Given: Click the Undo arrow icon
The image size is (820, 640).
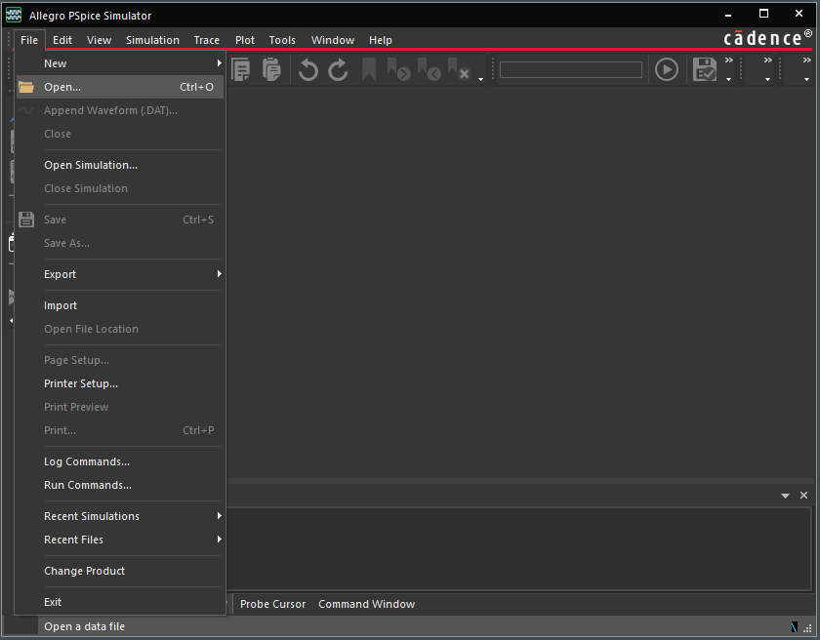Looking at the screenshot, I should (x=307, y=69).
